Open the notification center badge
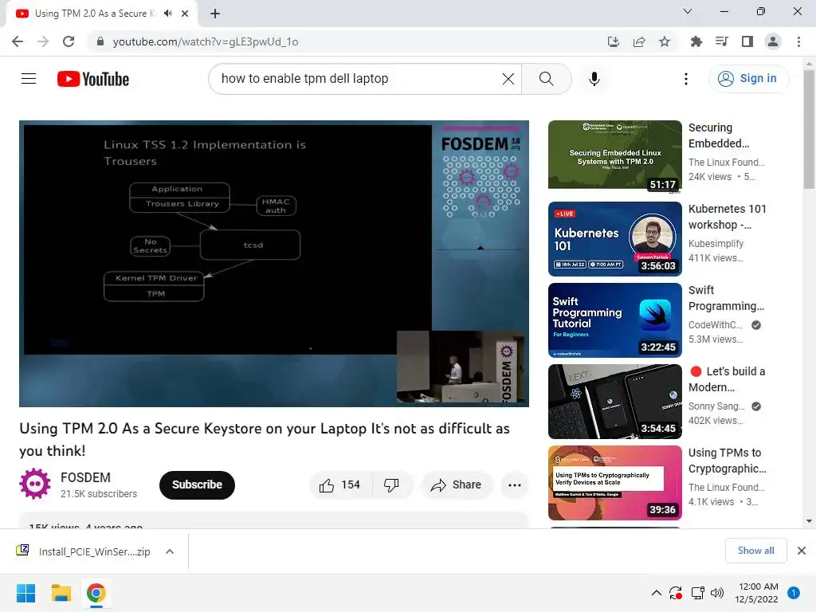 tap(794, 593)
